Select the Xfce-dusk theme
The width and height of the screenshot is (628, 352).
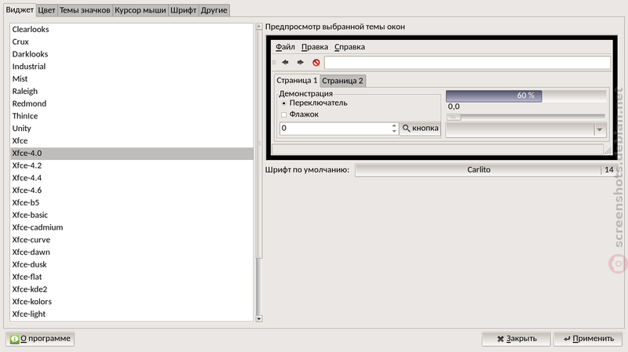point(132,265)
